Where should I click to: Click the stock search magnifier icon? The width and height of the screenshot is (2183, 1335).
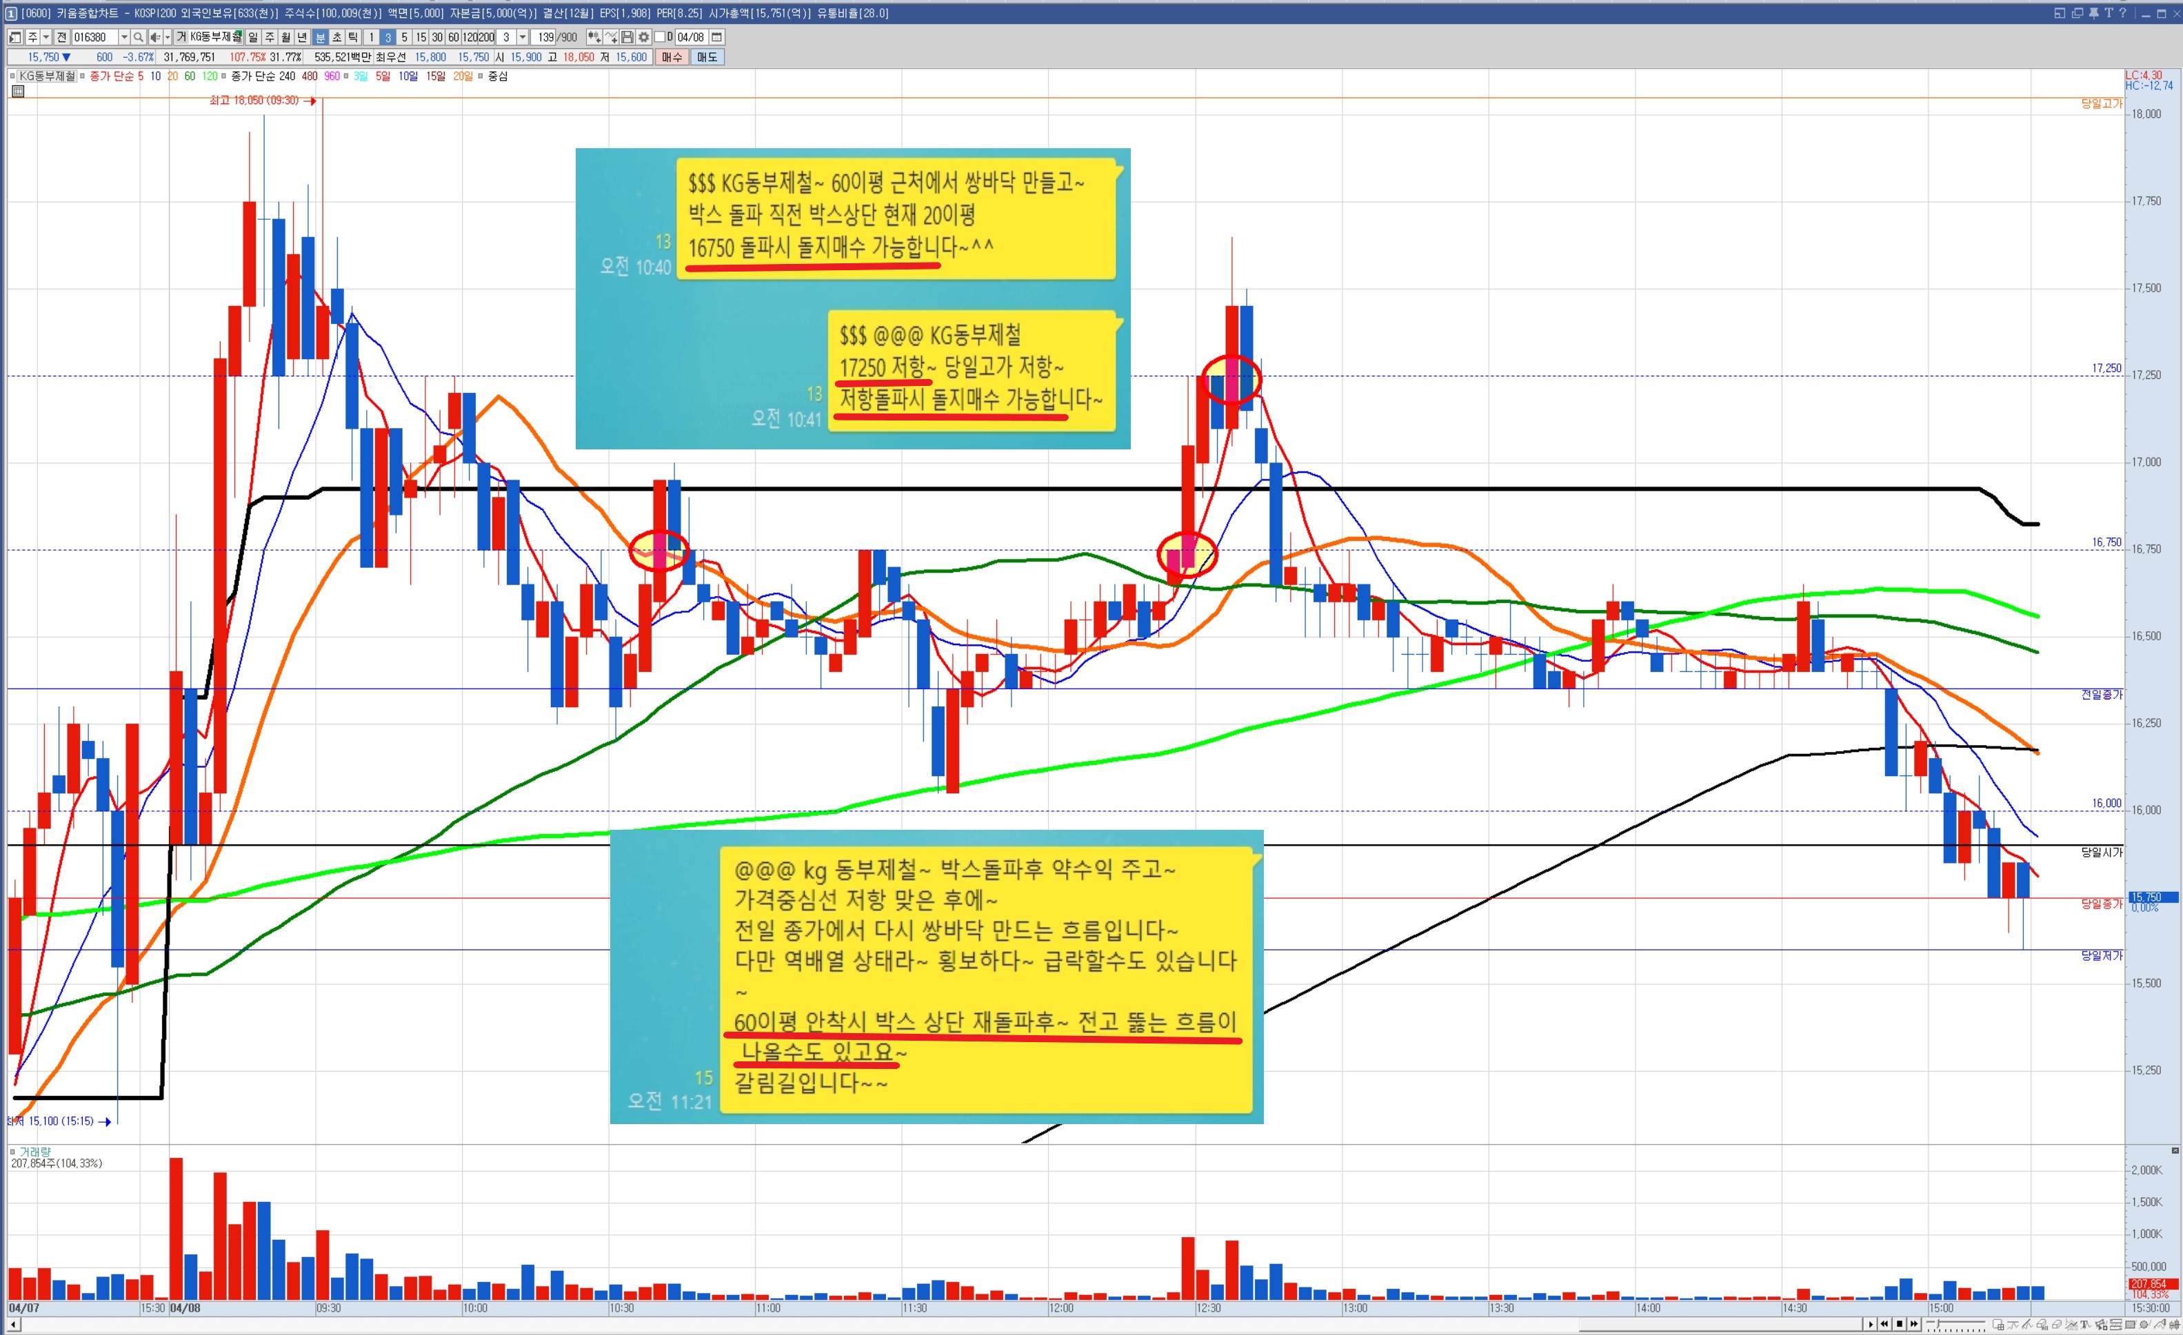tap(138, 37)
